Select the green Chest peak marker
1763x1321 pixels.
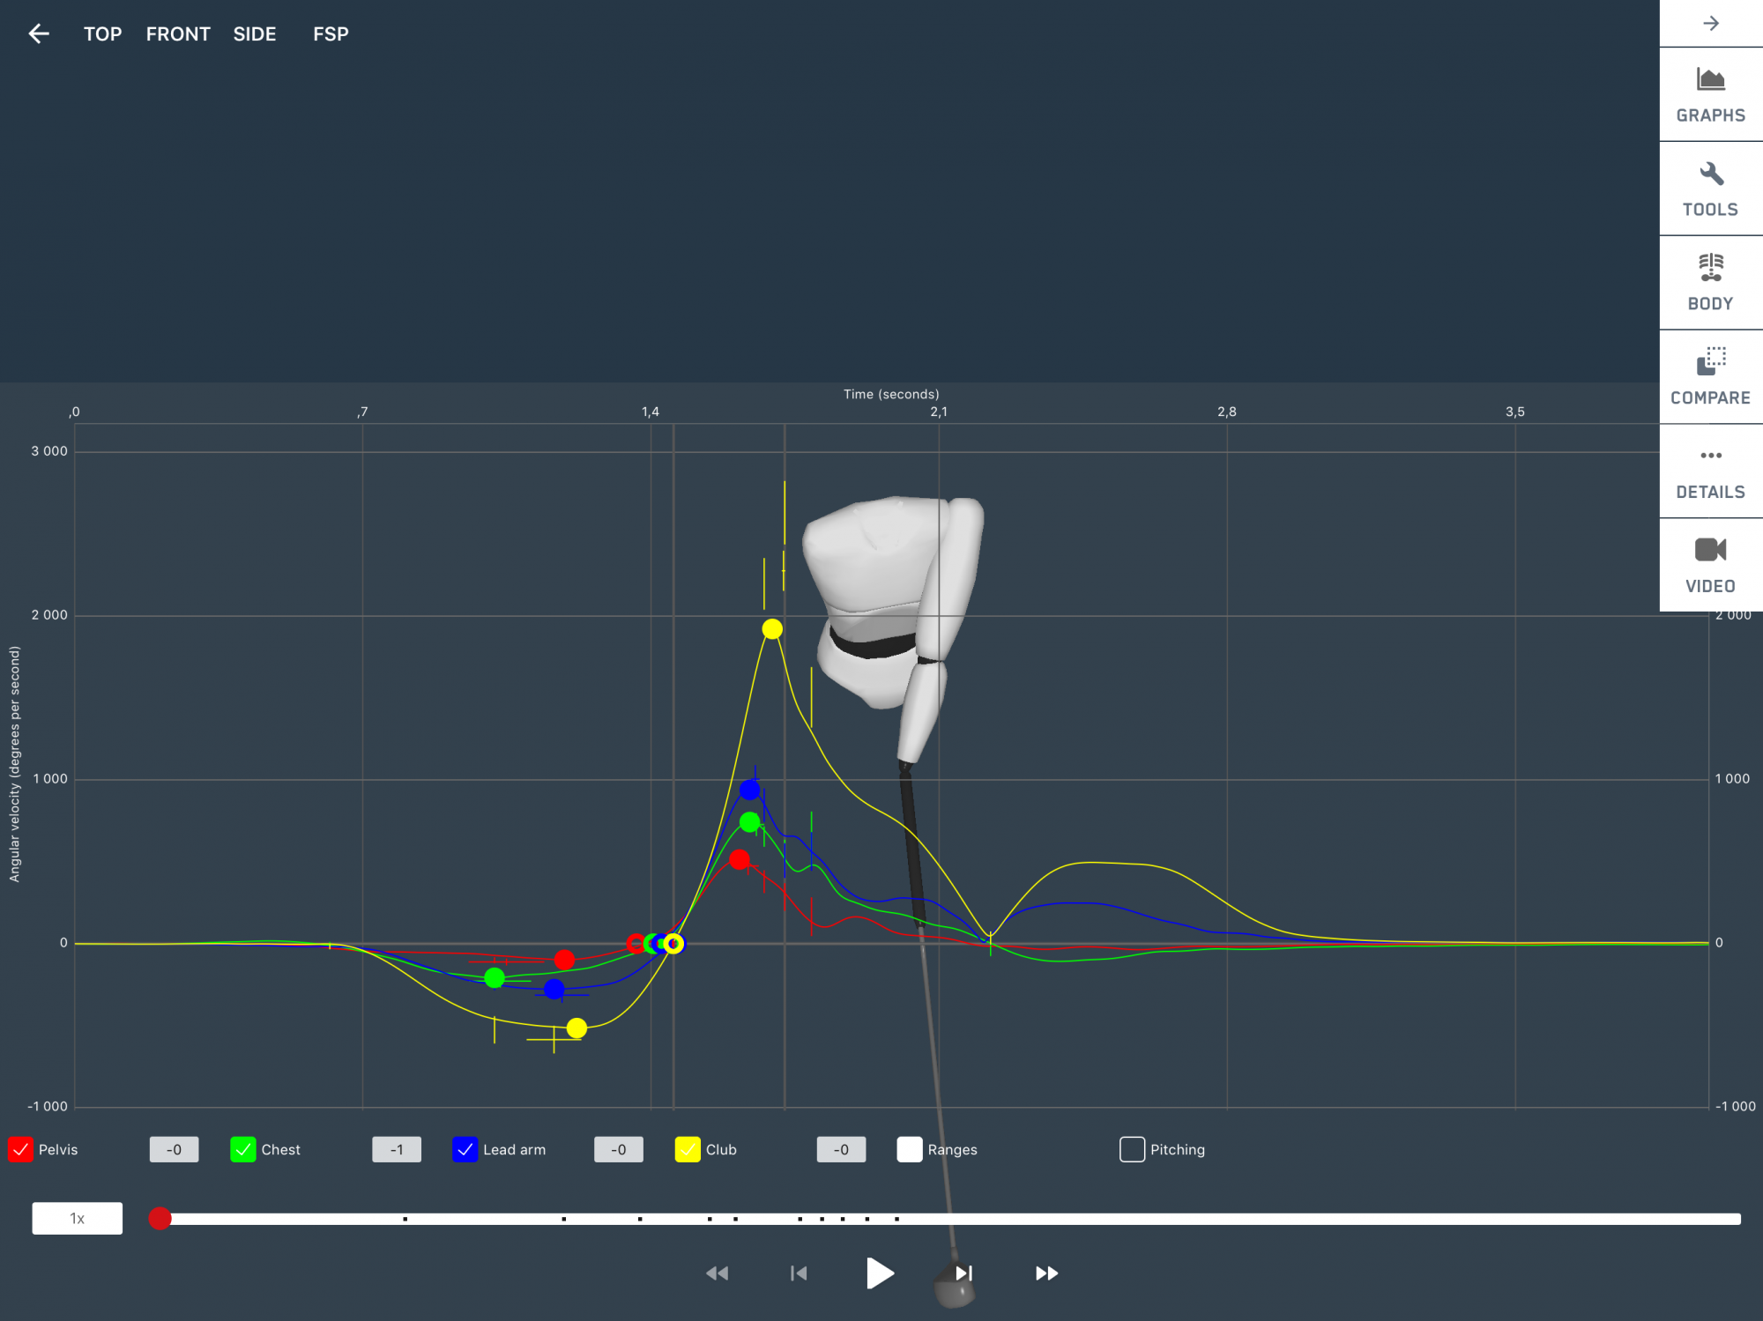749,822
